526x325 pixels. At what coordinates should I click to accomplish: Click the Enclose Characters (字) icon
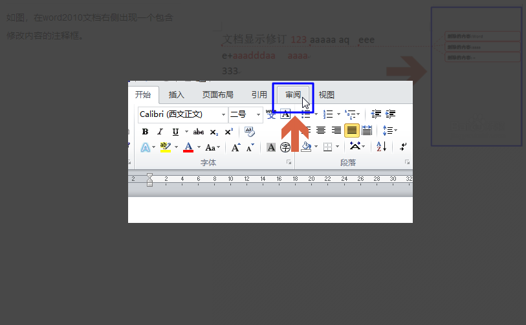coord(285,147)
